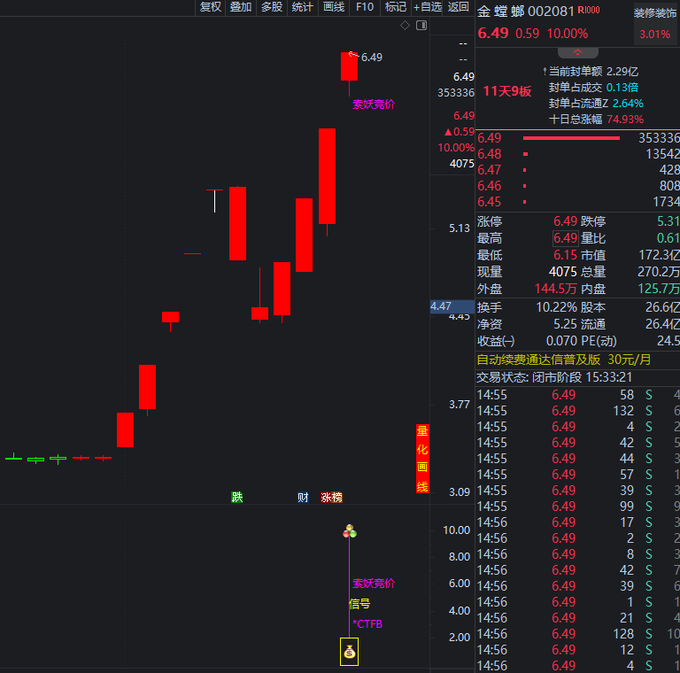680x673 pixels.
Task: Click the 复权 toolbar button
Action: pyautogui.click(x=211, y=7)
